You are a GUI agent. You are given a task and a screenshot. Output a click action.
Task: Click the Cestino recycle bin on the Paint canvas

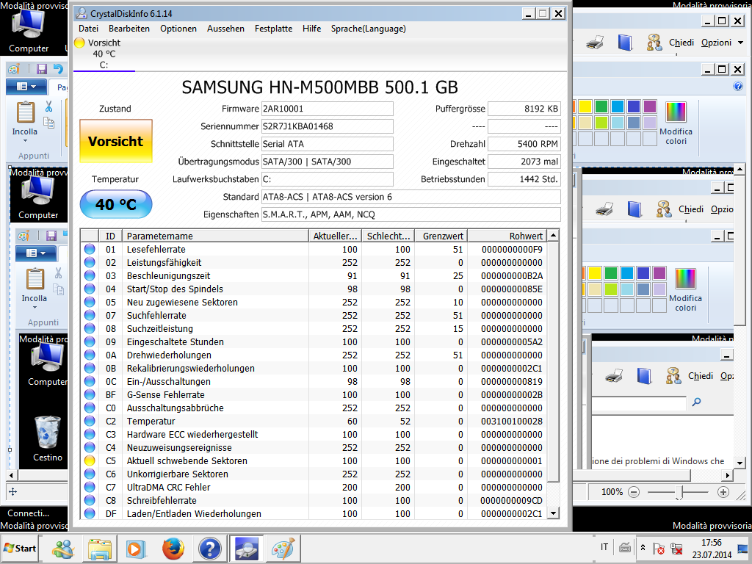tap(48, 438)
